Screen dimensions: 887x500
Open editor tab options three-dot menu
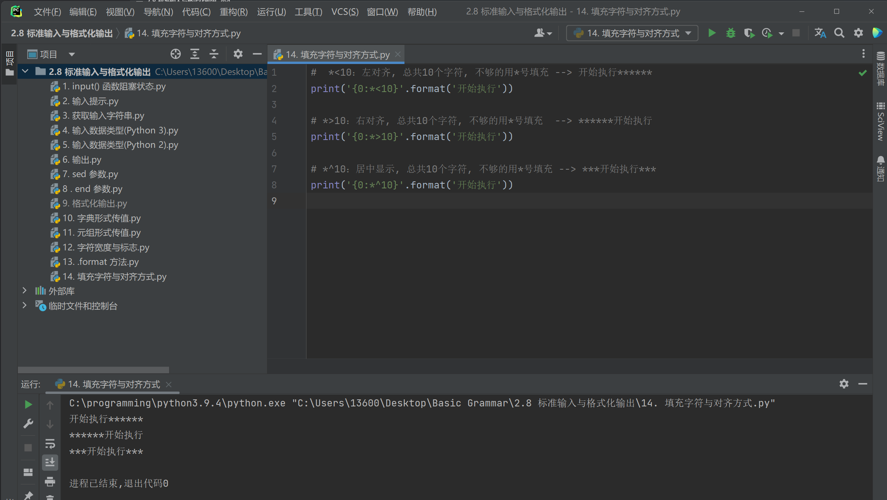pyautogui.click(x=863, y=53)
